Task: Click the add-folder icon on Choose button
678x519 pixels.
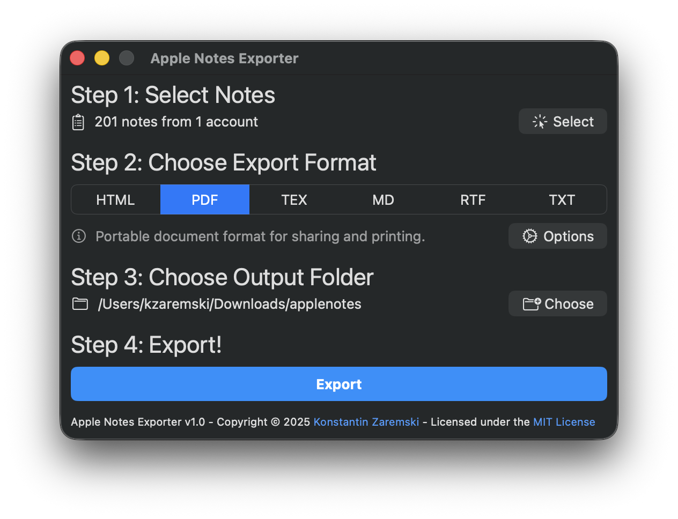Action: [x=530, y=303]
